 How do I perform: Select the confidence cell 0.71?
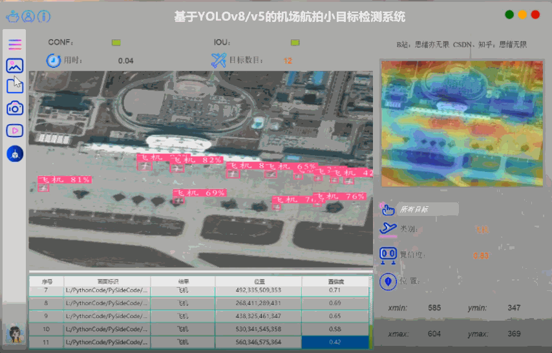(335, 291)
